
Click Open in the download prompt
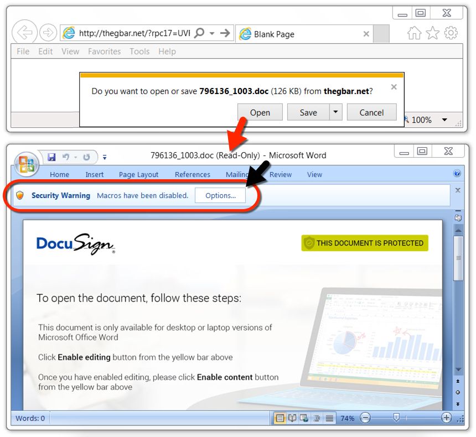coord(260,112)
